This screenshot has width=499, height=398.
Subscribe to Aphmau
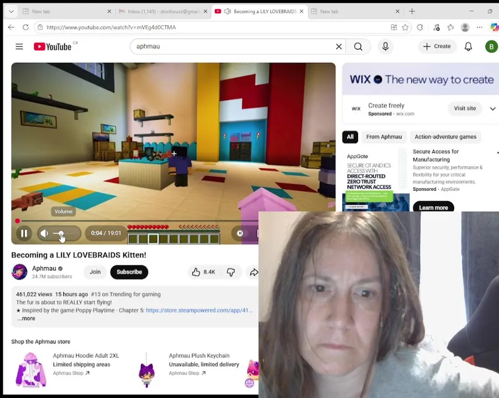click(x=129, y=272)
